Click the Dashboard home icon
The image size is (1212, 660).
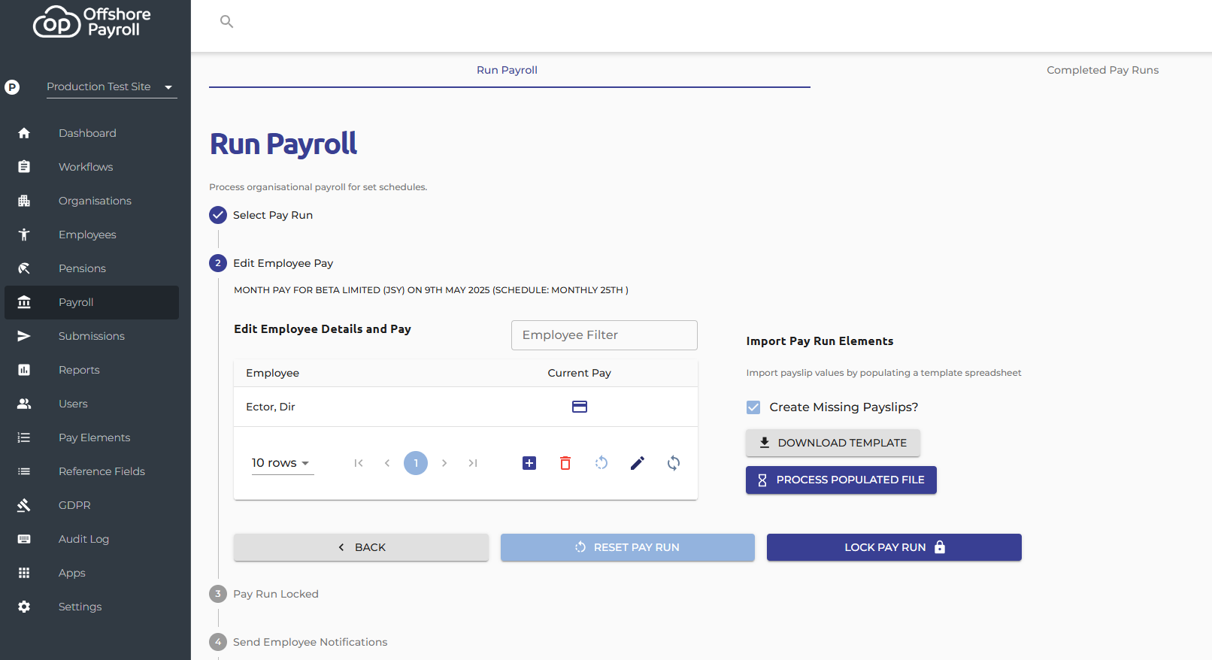(x=24, y=133)
